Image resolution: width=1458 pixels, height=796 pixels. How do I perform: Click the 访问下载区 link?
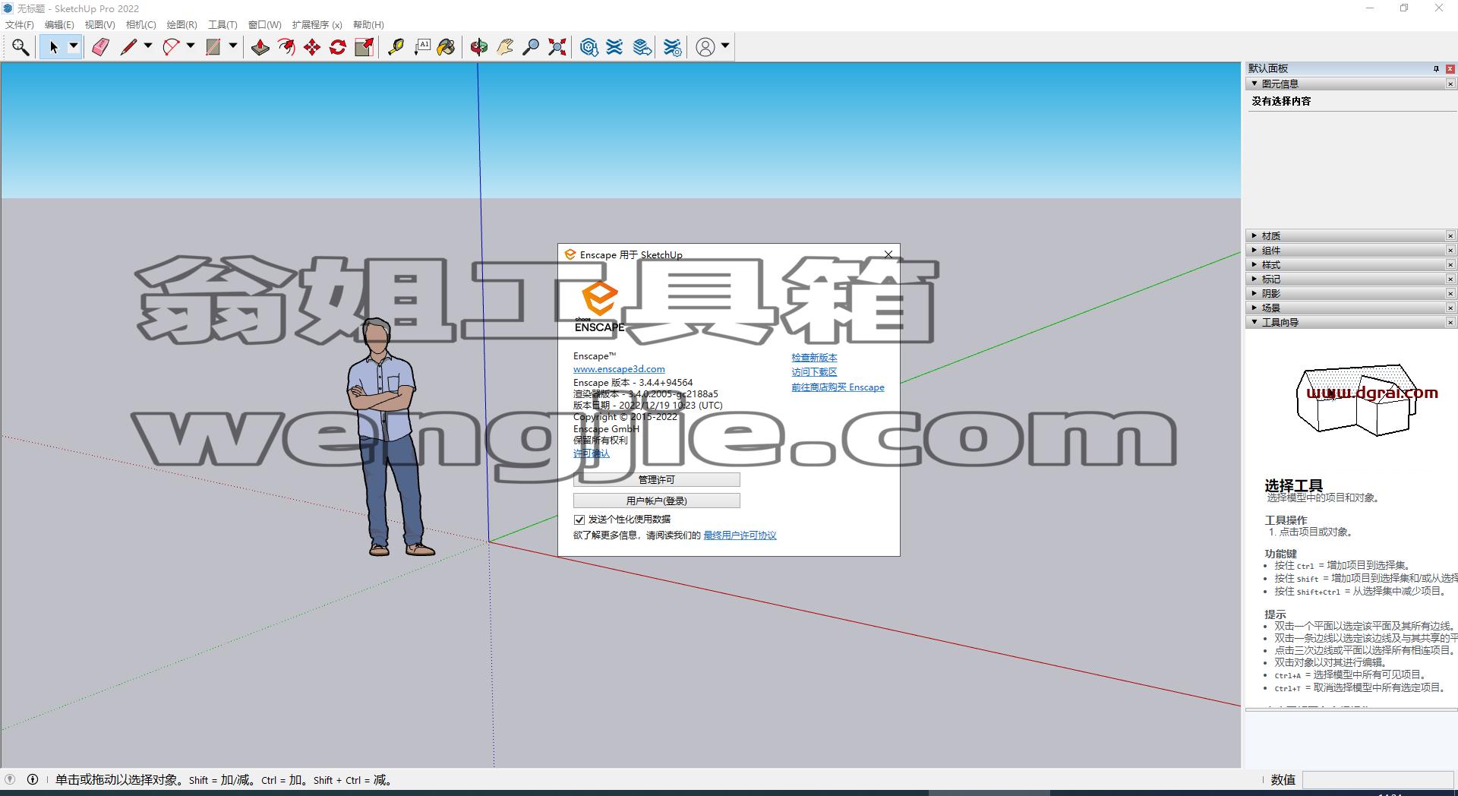click(x=814, y=372)
